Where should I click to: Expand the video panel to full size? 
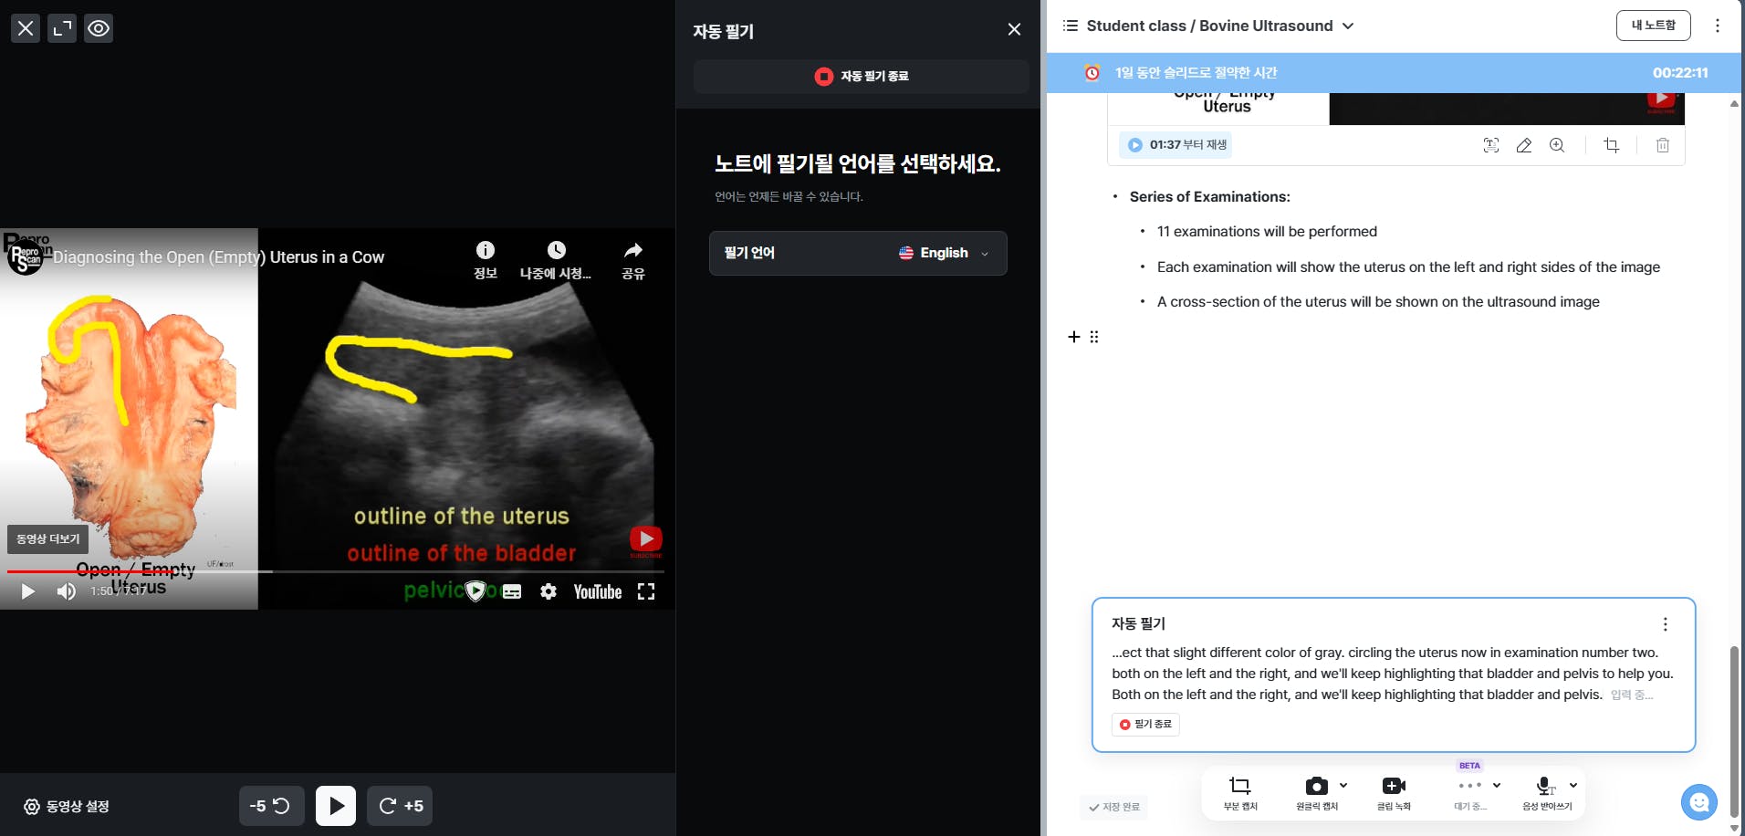[x=62, y=28]
